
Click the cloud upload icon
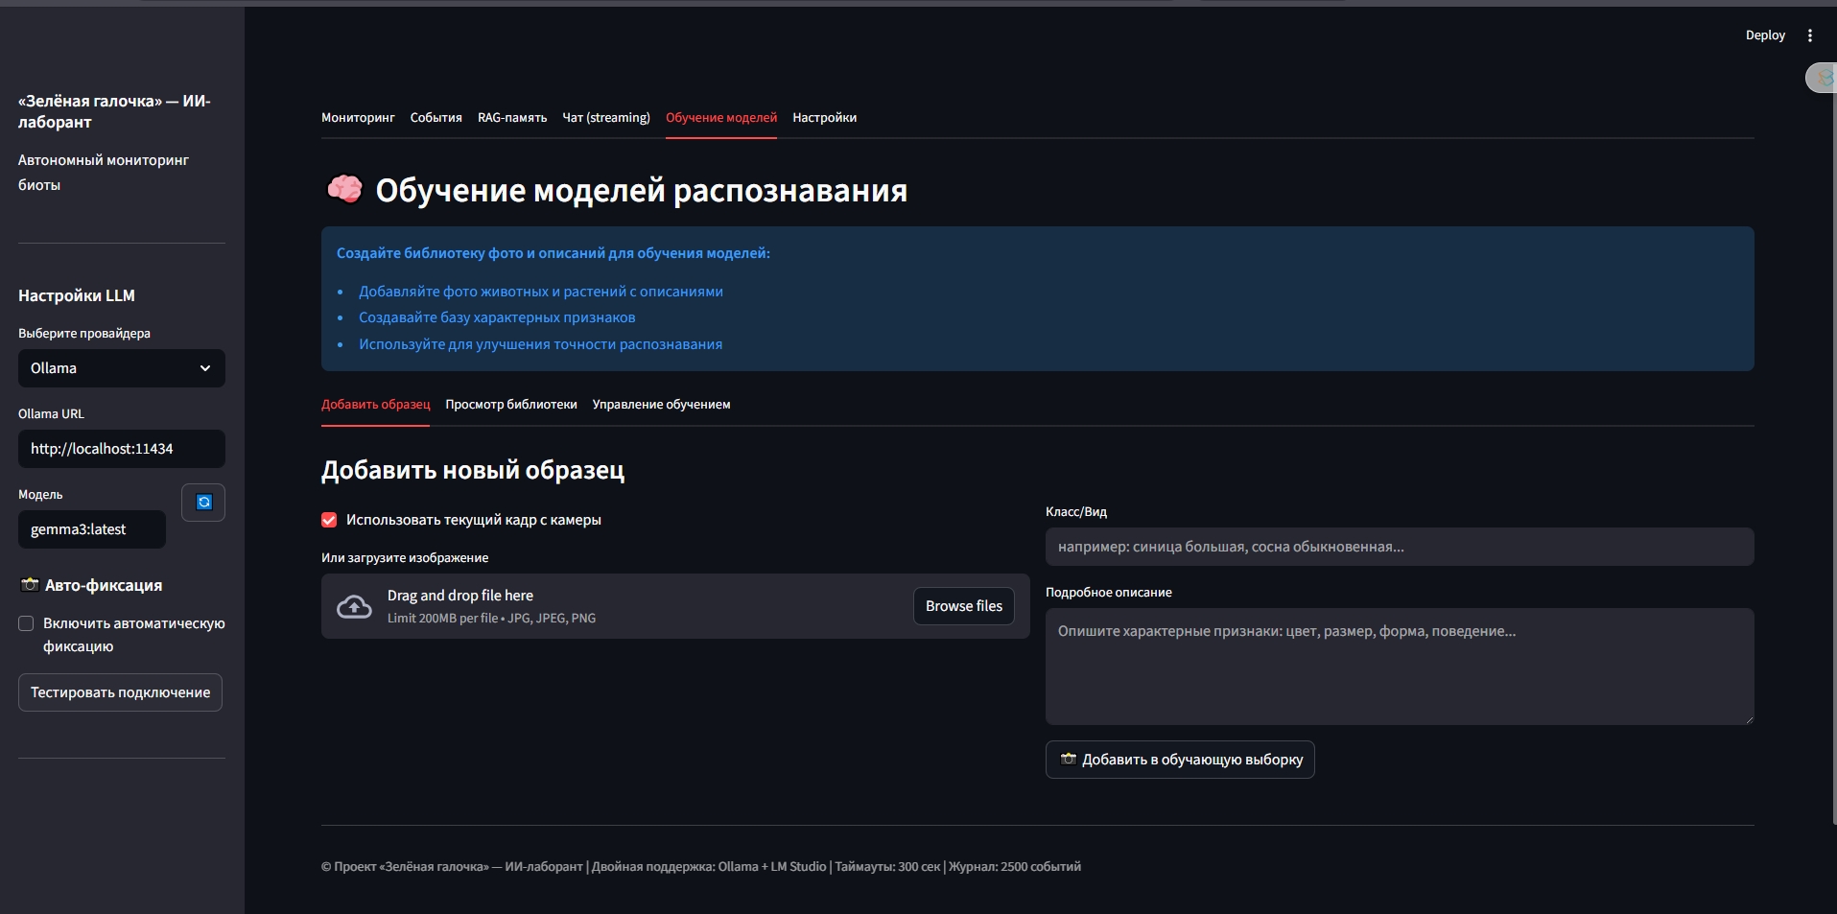[x=354, y=606]
